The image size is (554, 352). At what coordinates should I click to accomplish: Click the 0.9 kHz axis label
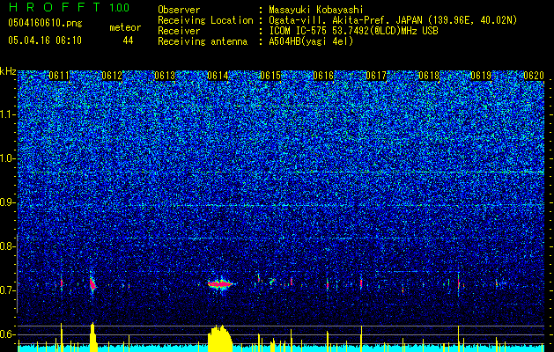point(8,202)
